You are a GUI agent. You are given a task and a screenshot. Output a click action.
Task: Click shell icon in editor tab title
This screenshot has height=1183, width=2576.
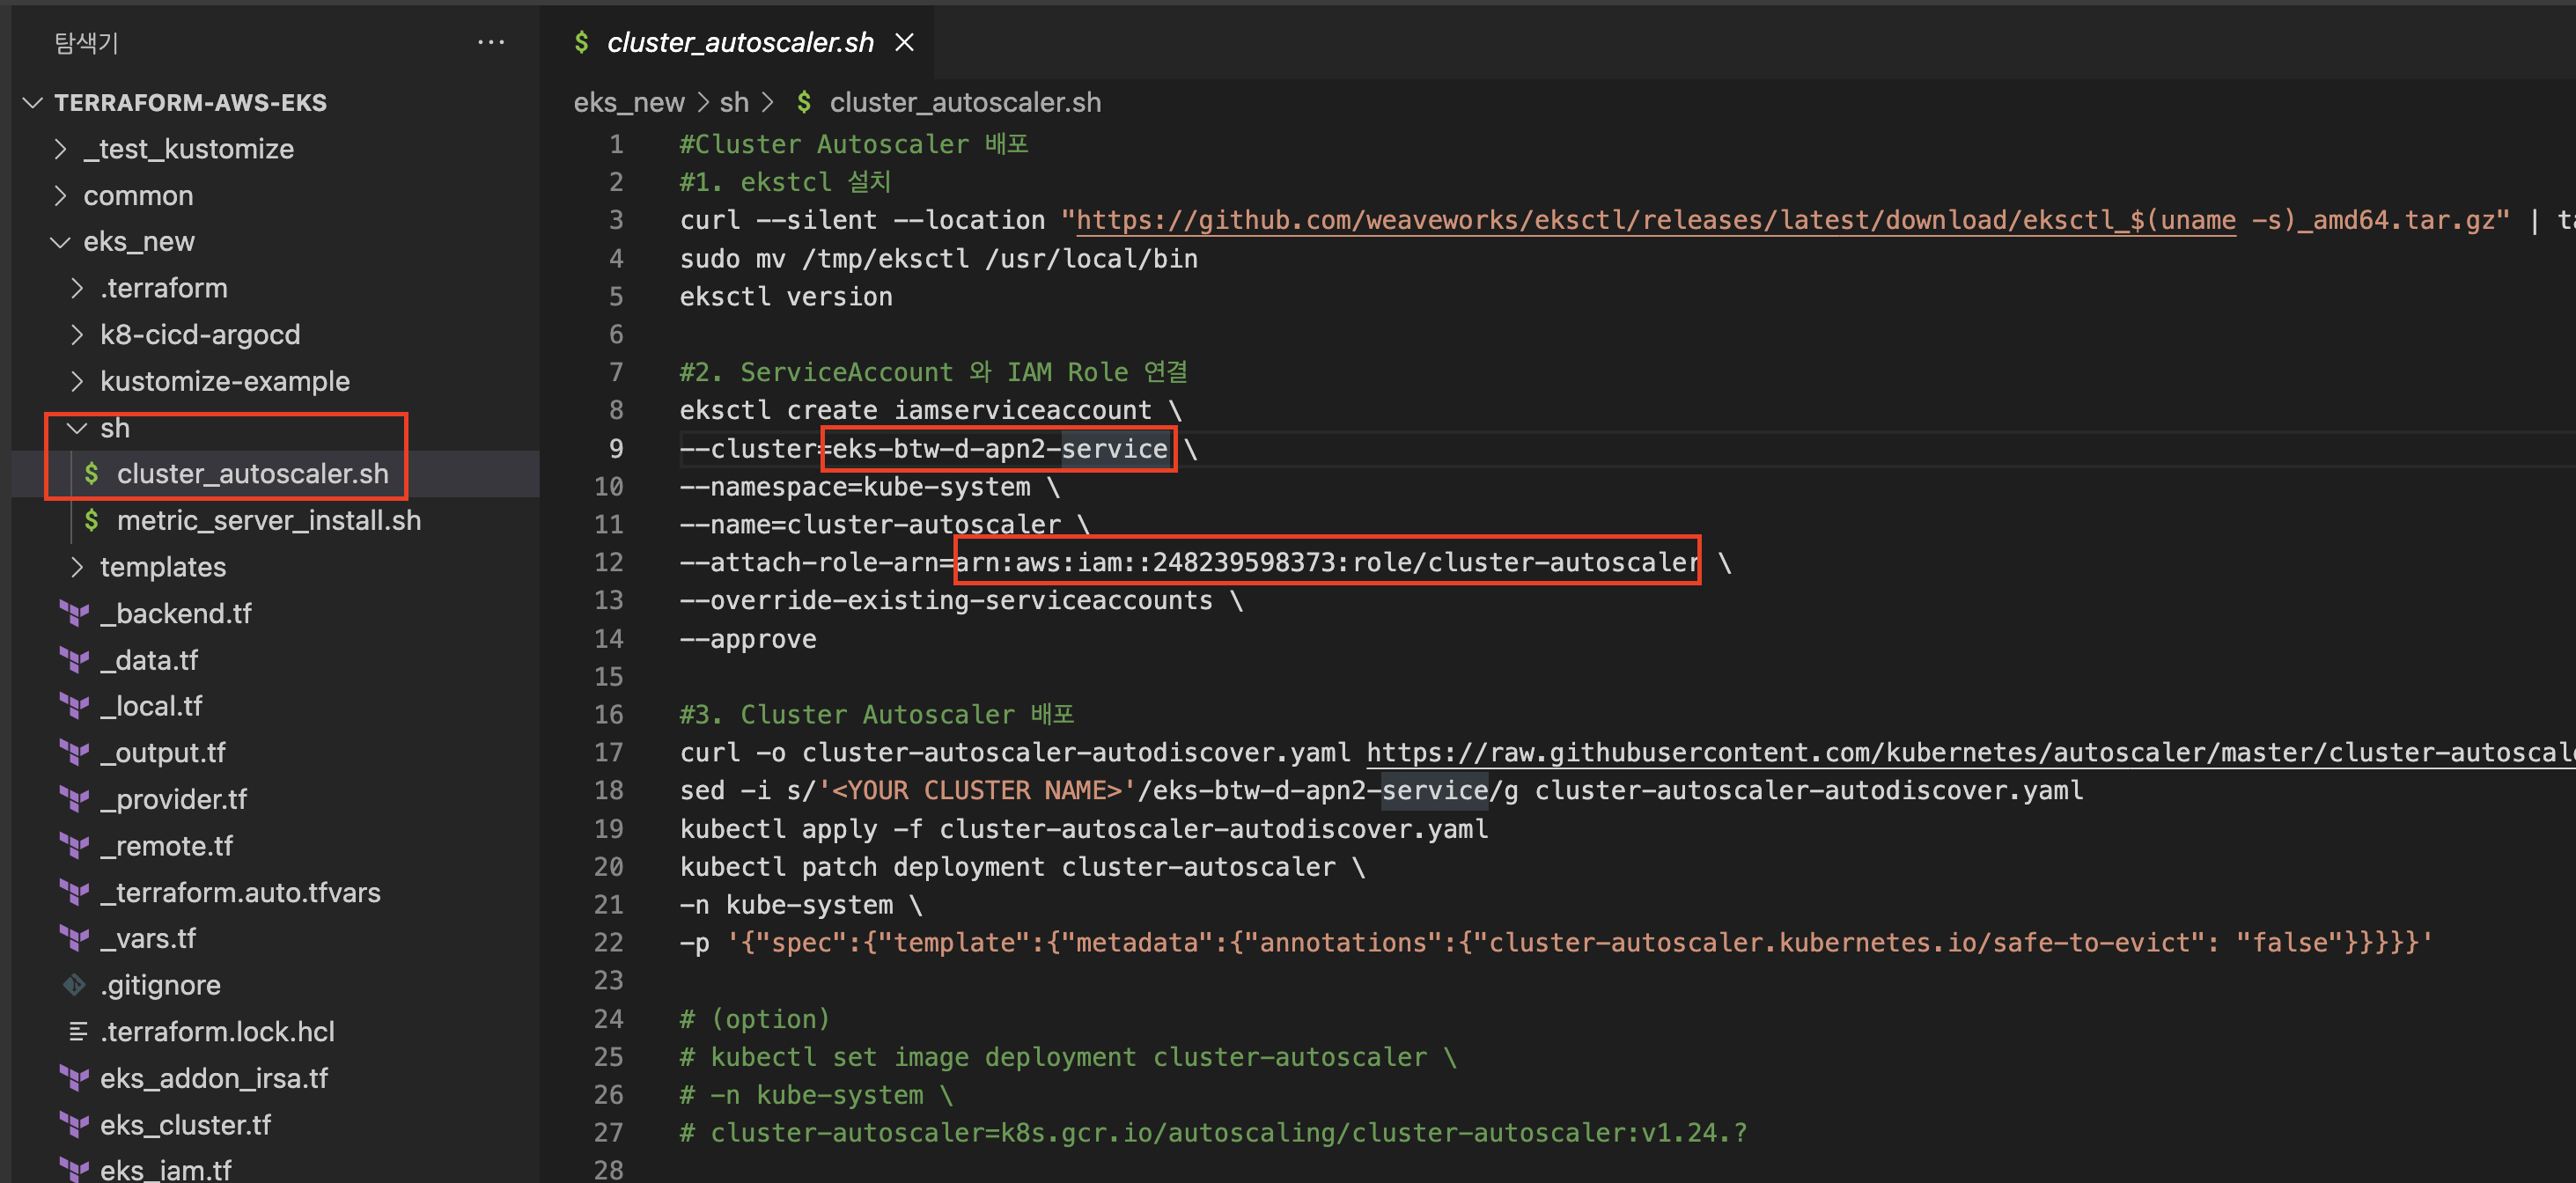(x=581, y=42)
